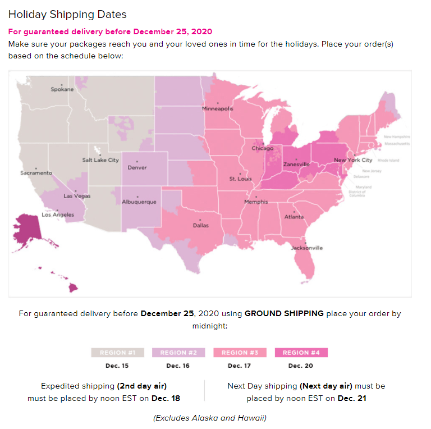Click the Salt Lake City map label

click(x=100, y=160)
